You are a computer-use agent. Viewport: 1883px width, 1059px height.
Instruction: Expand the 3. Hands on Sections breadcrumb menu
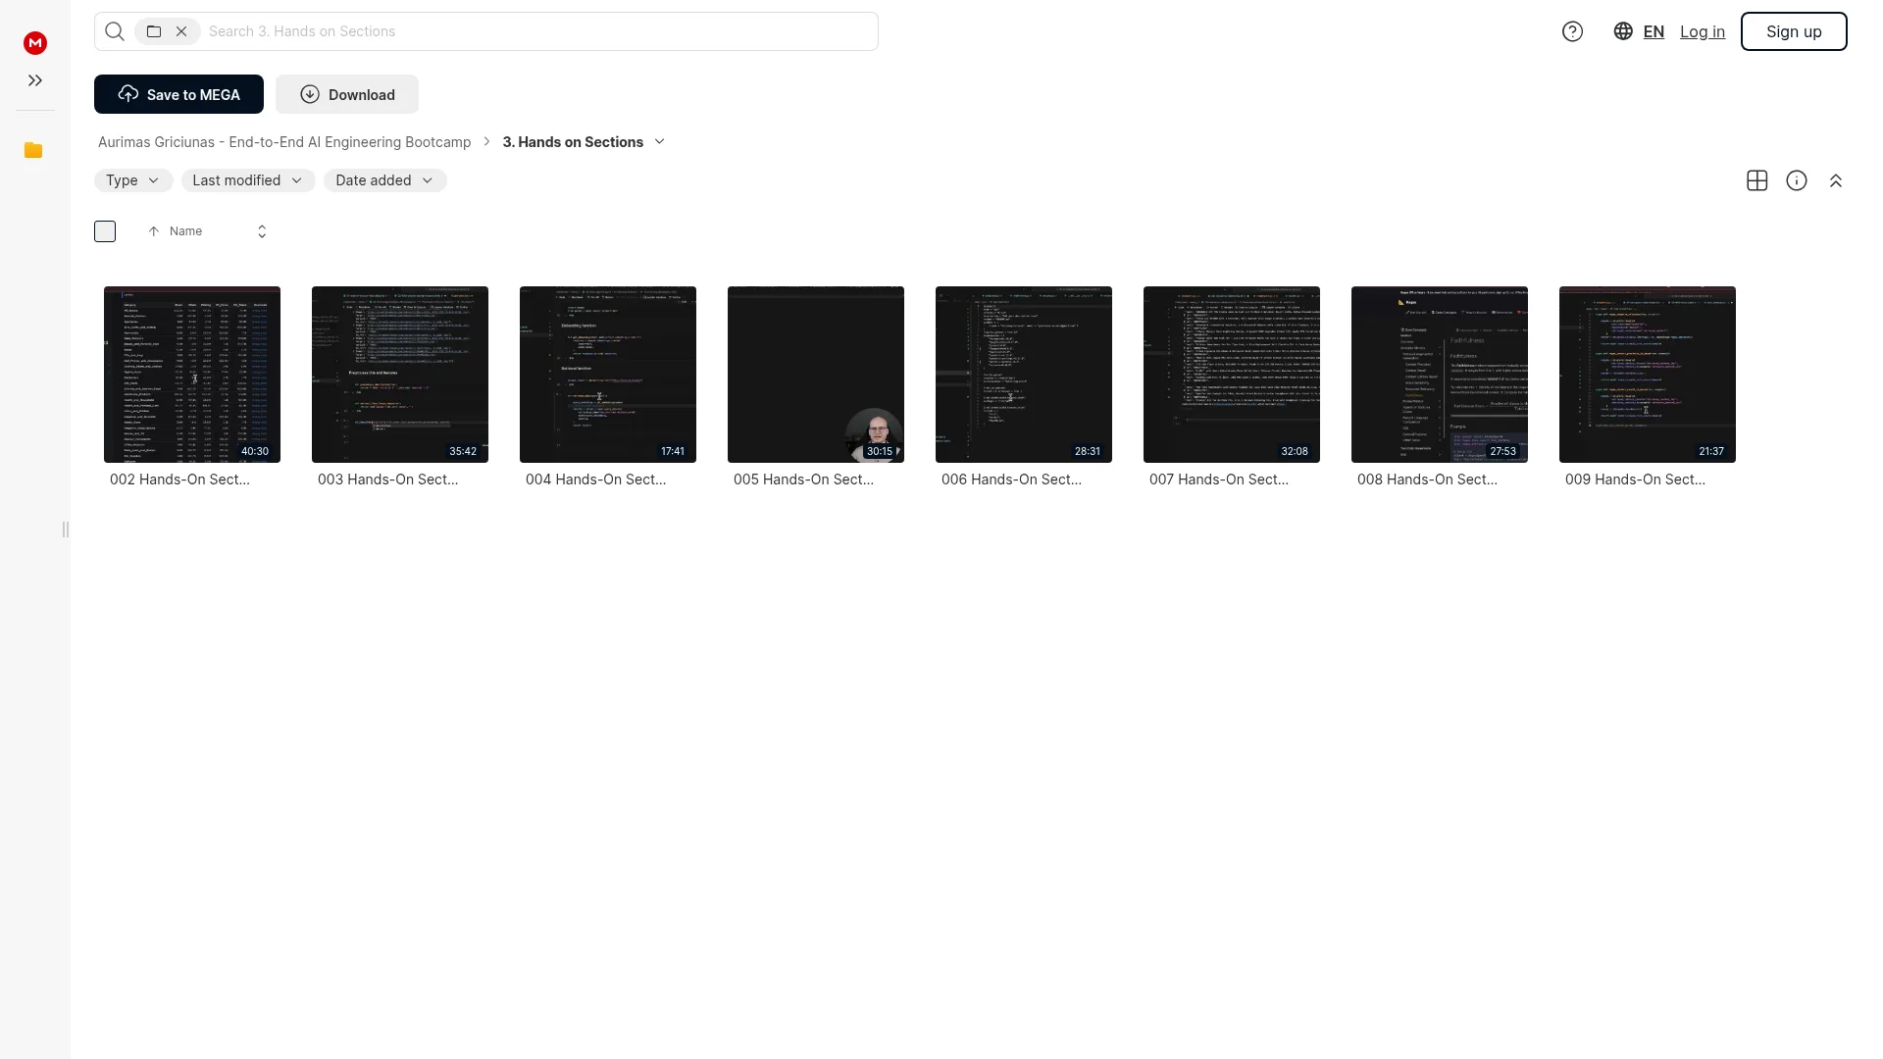point(660,142)
